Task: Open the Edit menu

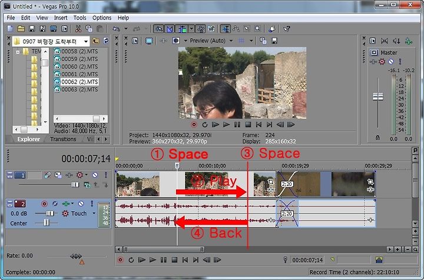Action: tap(26, 18)
